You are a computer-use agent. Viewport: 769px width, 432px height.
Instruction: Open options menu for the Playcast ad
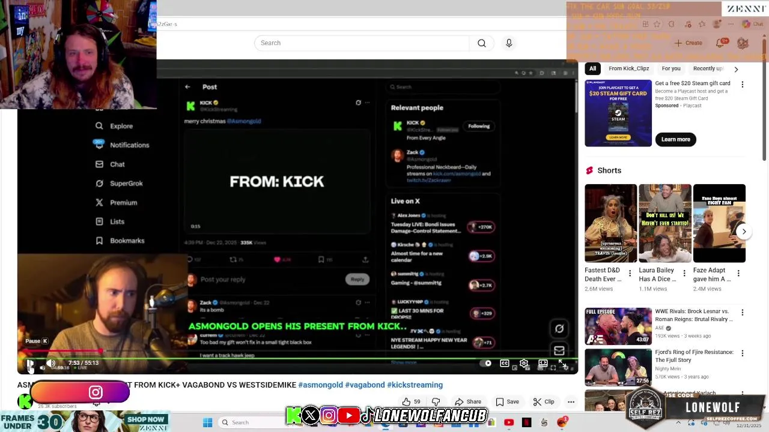[x=742, y=85]
